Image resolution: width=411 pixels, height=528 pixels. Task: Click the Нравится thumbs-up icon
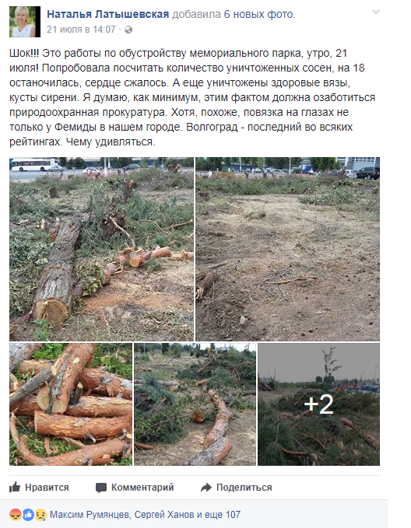[15, 487]
